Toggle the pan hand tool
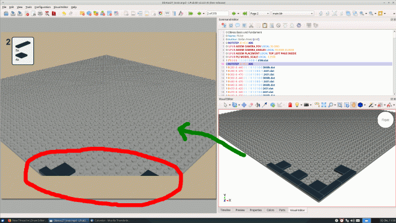Screen dimensions: 396x223 (353, 105)
